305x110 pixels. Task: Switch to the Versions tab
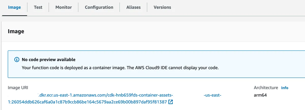(162, 7)
